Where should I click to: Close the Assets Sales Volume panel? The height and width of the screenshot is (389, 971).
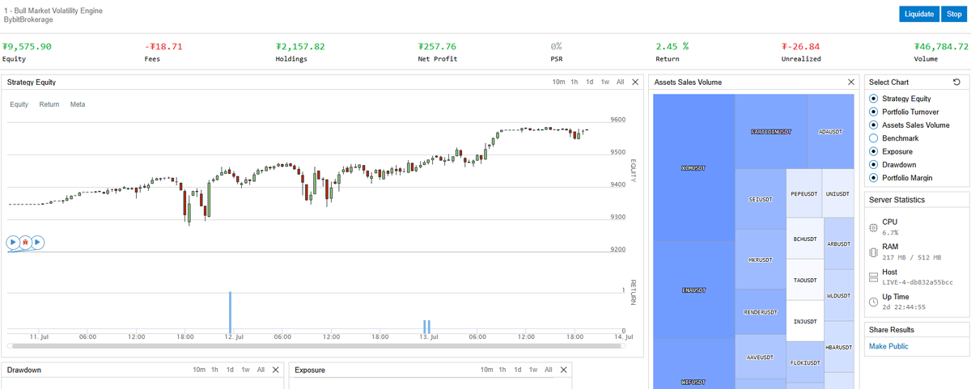pyautogui.click(x=850, y=82)
